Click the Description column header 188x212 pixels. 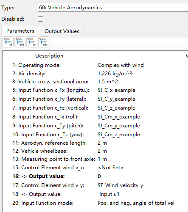[x=49, y=56]
